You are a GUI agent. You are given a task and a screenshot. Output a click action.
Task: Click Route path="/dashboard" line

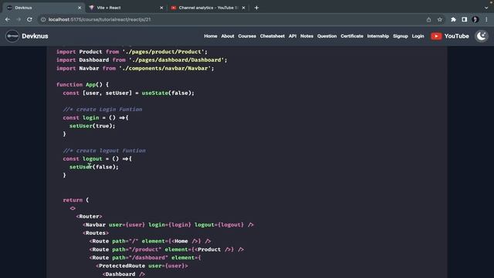(x=145, y=257)
